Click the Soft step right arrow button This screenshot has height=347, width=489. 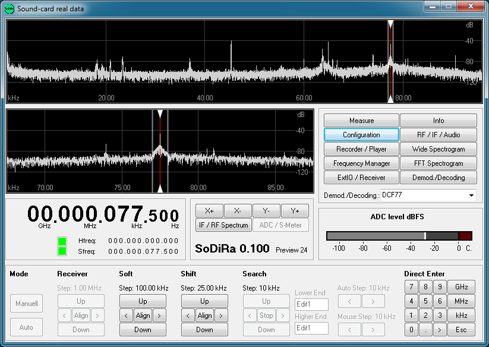tap(159, 316)
